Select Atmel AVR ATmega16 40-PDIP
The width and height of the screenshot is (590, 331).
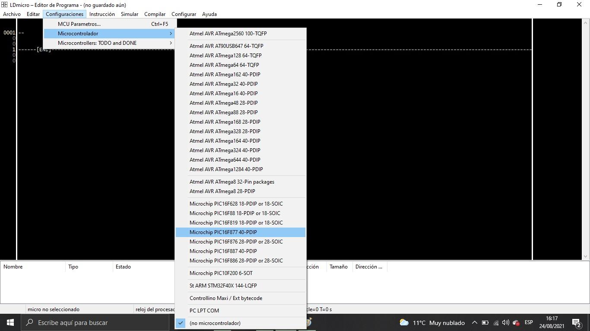tap(241, 94)
